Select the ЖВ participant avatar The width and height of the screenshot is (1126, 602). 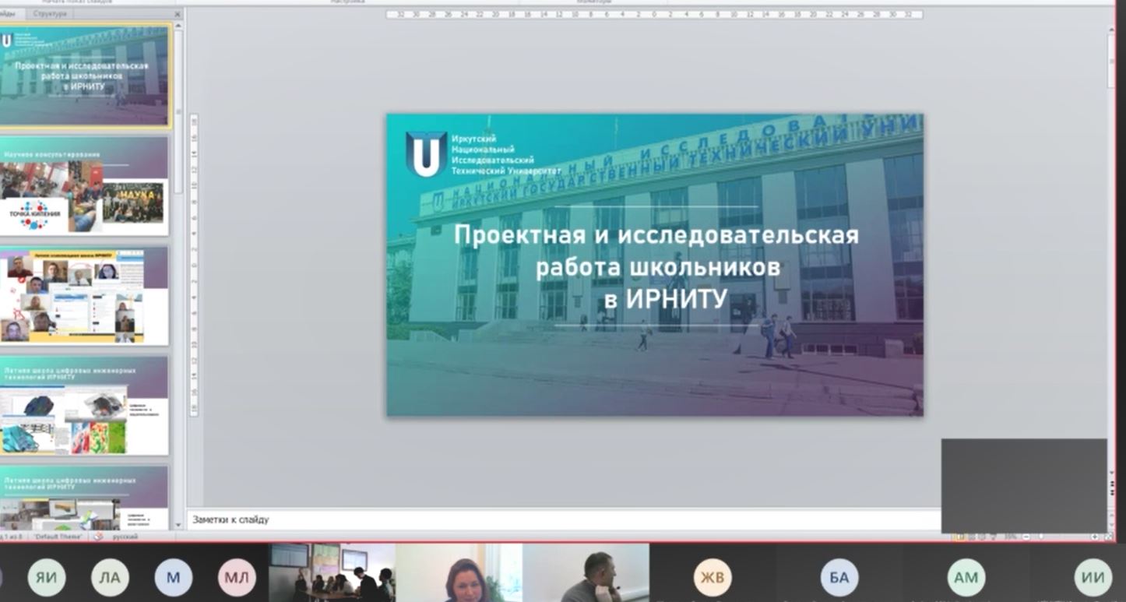pos(713,577)
